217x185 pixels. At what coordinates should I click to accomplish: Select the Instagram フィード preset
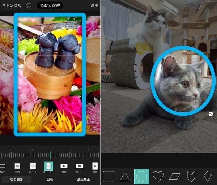click(x=33, y=168)
